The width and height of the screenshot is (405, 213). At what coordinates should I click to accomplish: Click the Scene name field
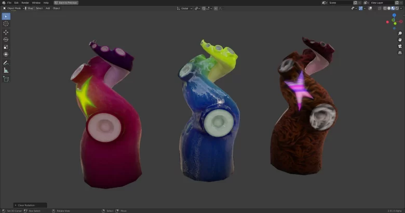340,3
